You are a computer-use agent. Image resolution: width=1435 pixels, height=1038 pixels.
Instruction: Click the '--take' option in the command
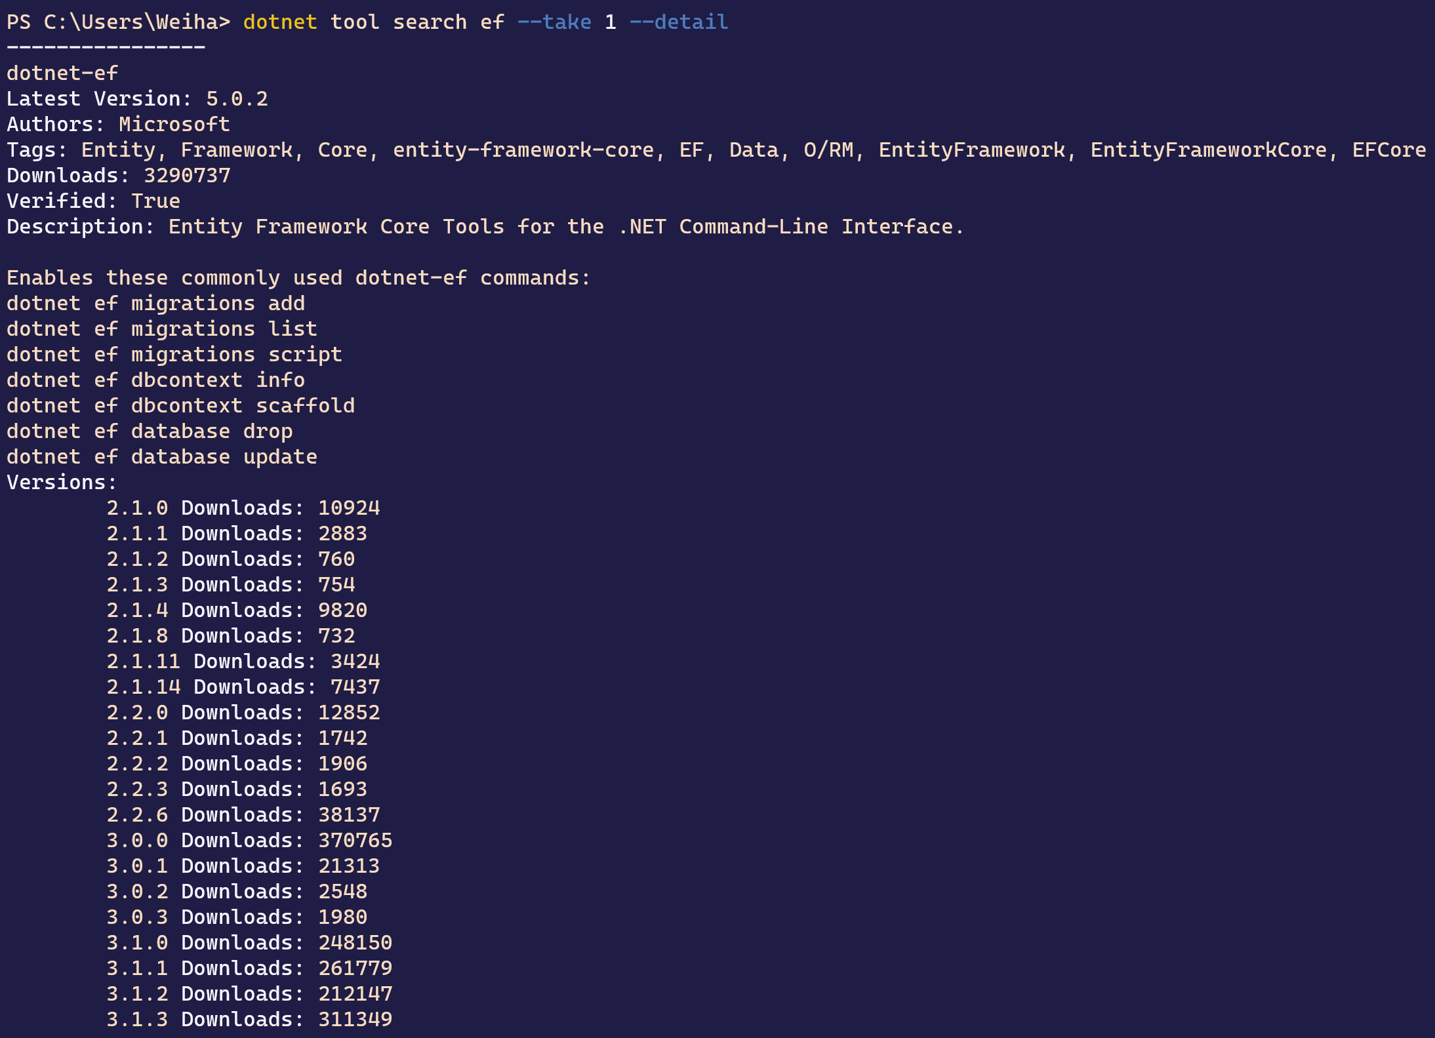pos(554,22)
